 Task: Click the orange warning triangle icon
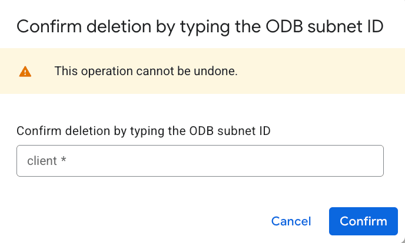click(x=25, y=72)
